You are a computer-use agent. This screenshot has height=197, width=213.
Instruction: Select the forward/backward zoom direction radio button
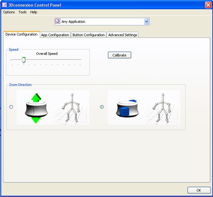pos(102,107)
